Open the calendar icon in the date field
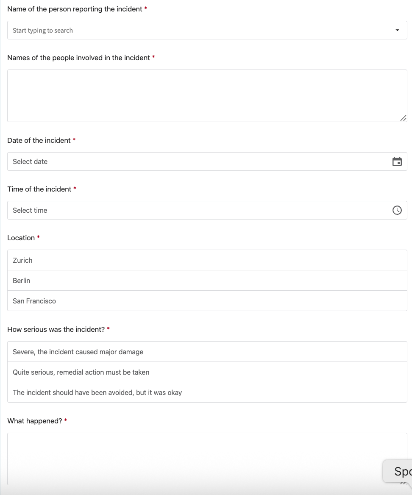Image resolution: width=412 pixels, height=495 pixels. [x=397, y=161]
